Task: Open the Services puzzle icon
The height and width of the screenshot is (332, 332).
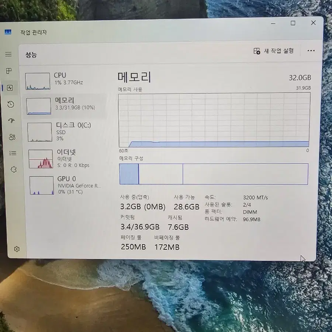Action: coord(14,169)
